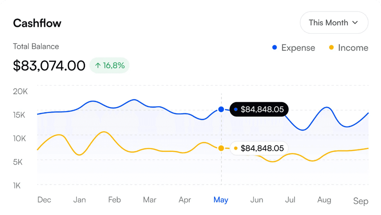381x215 pixels.
Task: Click the 20K y-axis label
Action: [20, 92]
